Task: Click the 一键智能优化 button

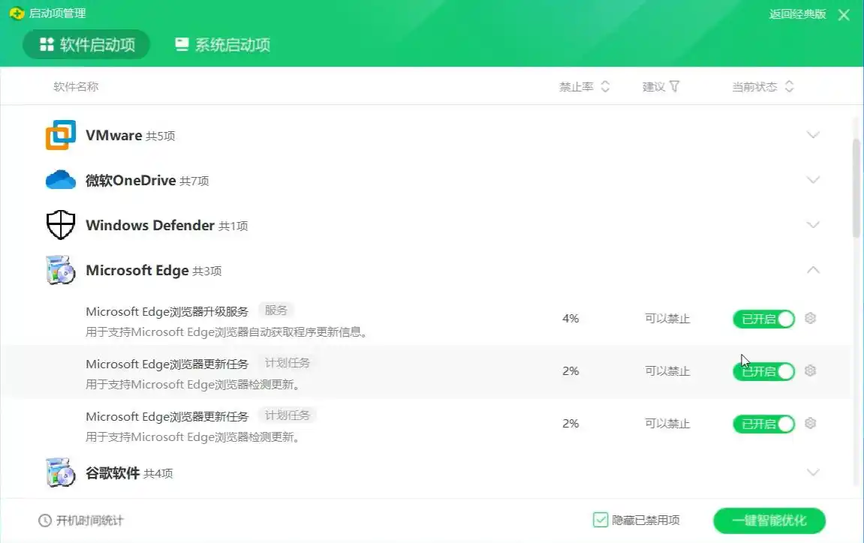Action: [x=769, y=520]
